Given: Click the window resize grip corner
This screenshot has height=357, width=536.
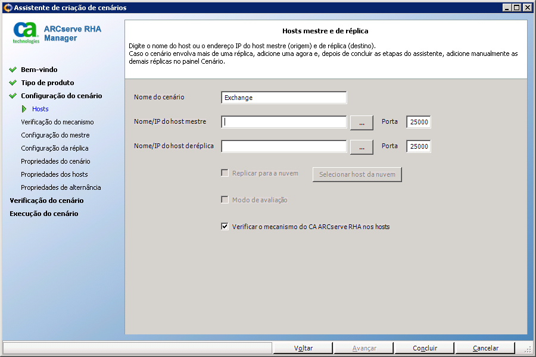Looking at the screenshot, I should (528, 349).
